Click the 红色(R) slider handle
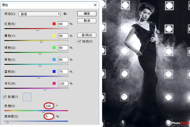Image resolution: width=190 pixels, height=127 pixels. coord(37,30)
